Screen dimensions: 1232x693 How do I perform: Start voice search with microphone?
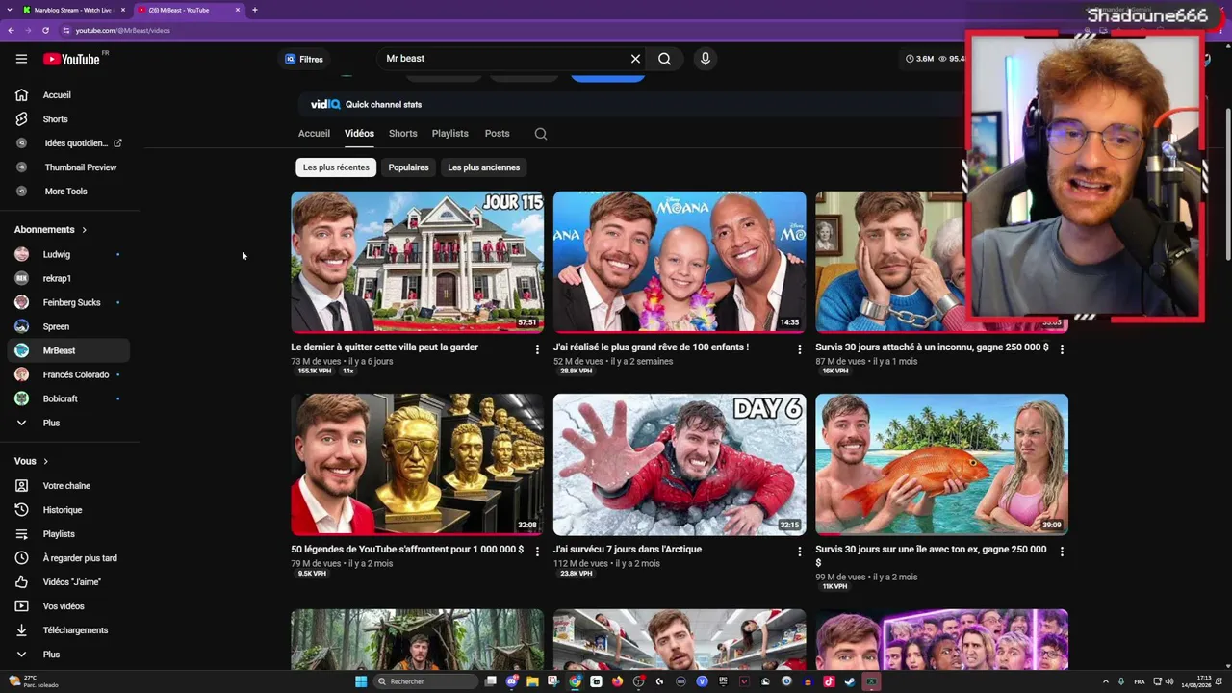tap(706, 59)
